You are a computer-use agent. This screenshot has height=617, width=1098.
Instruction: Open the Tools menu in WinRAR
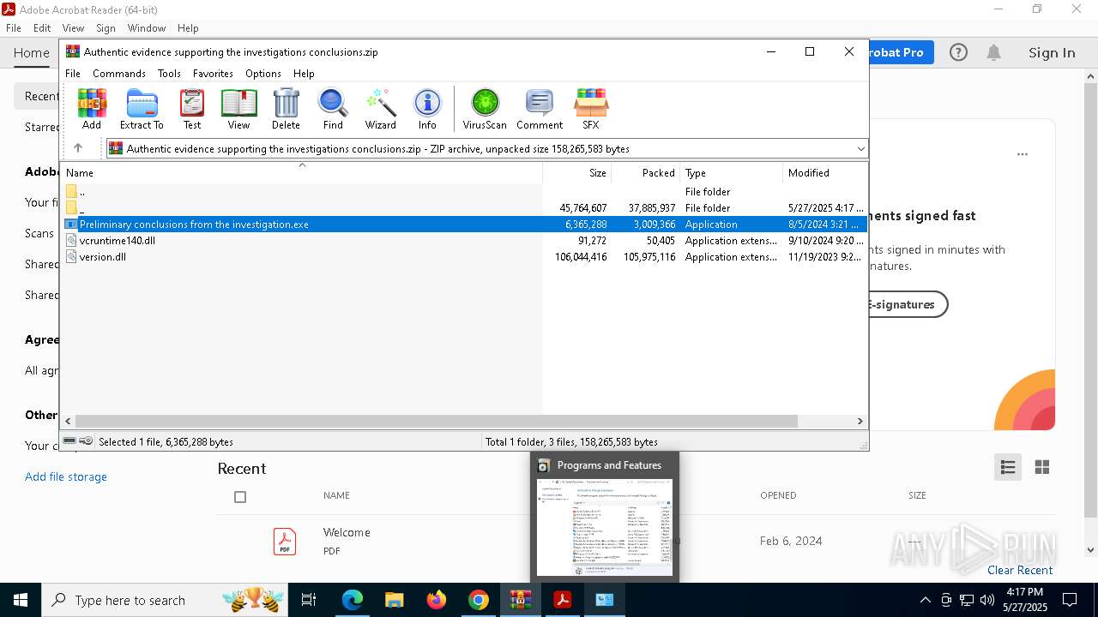tap(169, 74)
